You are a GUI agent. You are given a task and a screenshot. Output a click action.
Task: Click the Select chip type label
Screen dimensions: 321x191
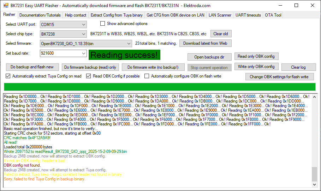[x=19, y=34]
